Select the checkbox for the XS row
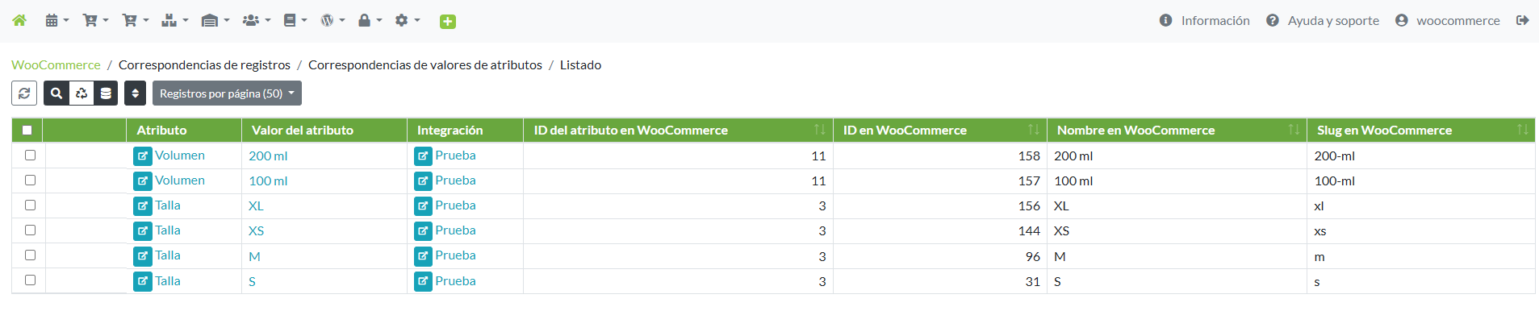This screenshot has width=1539, height=336. (x=31, y=230)
